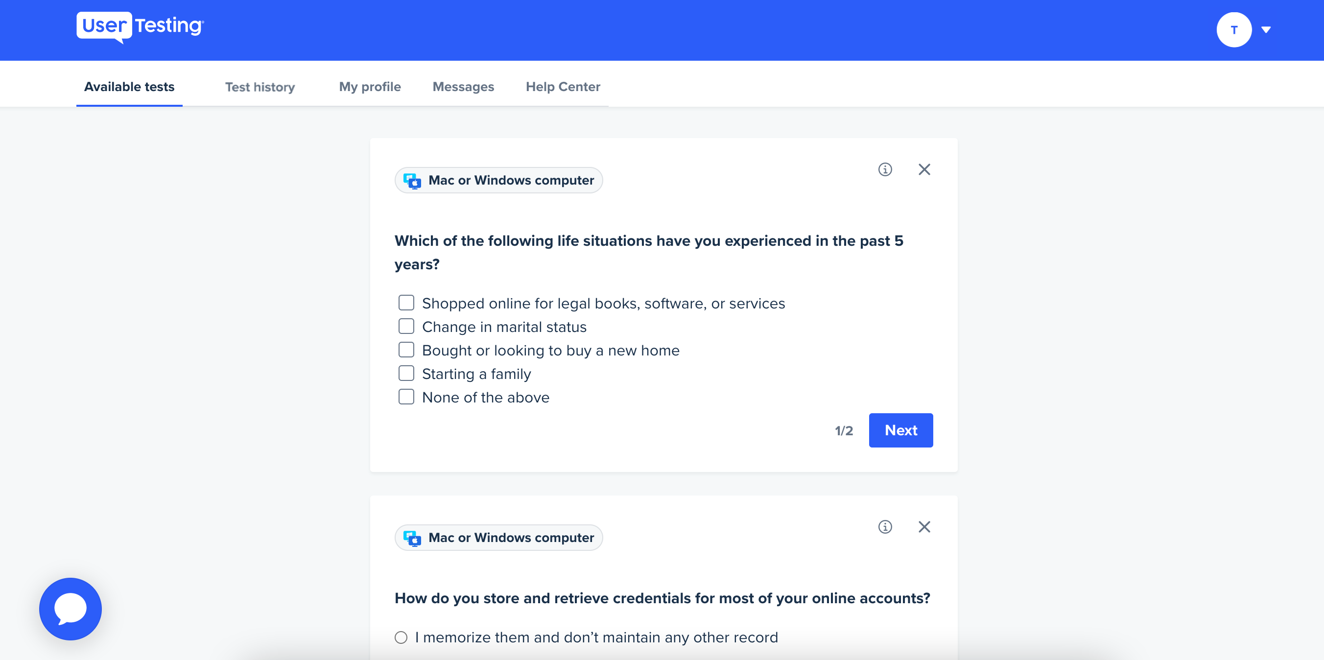Select 'None of the above' checkbox
1324x660 pixels.
pyautogui.click(x=406, y=397)
